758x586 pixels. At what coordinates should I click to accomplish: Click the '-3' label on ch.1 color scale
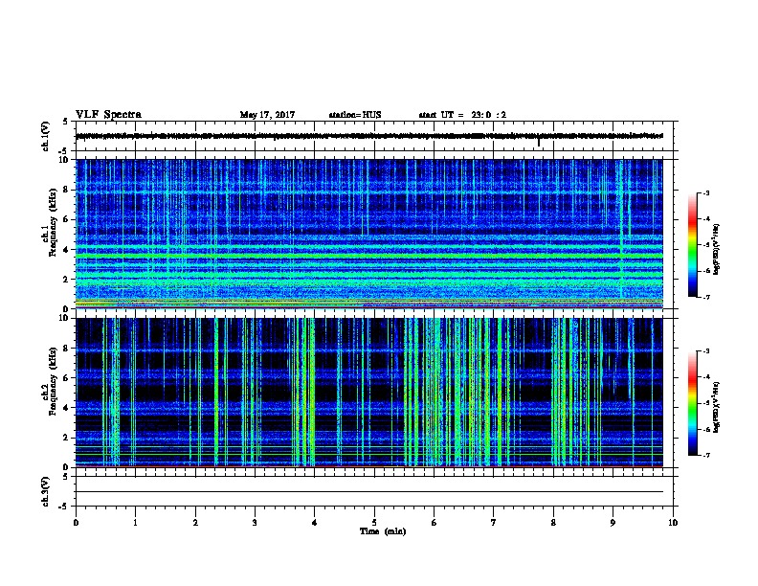pyautogui.click(x=705, y=193)
